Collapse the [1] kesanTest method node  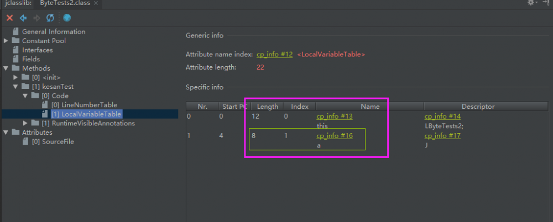pos(15,87)
